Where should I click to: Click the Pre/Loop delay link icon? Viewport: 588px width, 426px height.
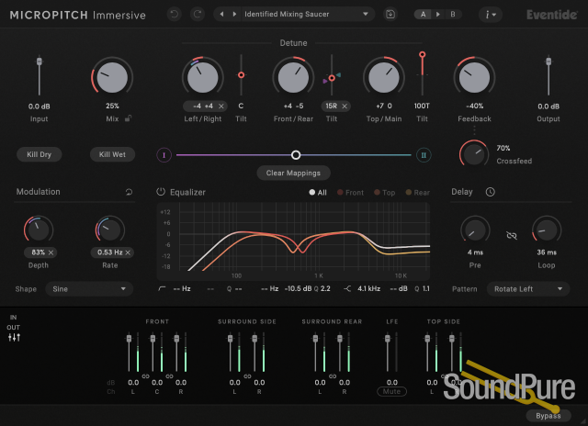512,235
